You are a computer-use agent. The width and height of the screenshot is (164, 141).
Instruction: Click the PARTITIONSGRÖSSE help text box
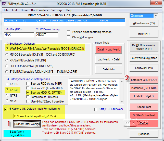click(x=95, y=92)
